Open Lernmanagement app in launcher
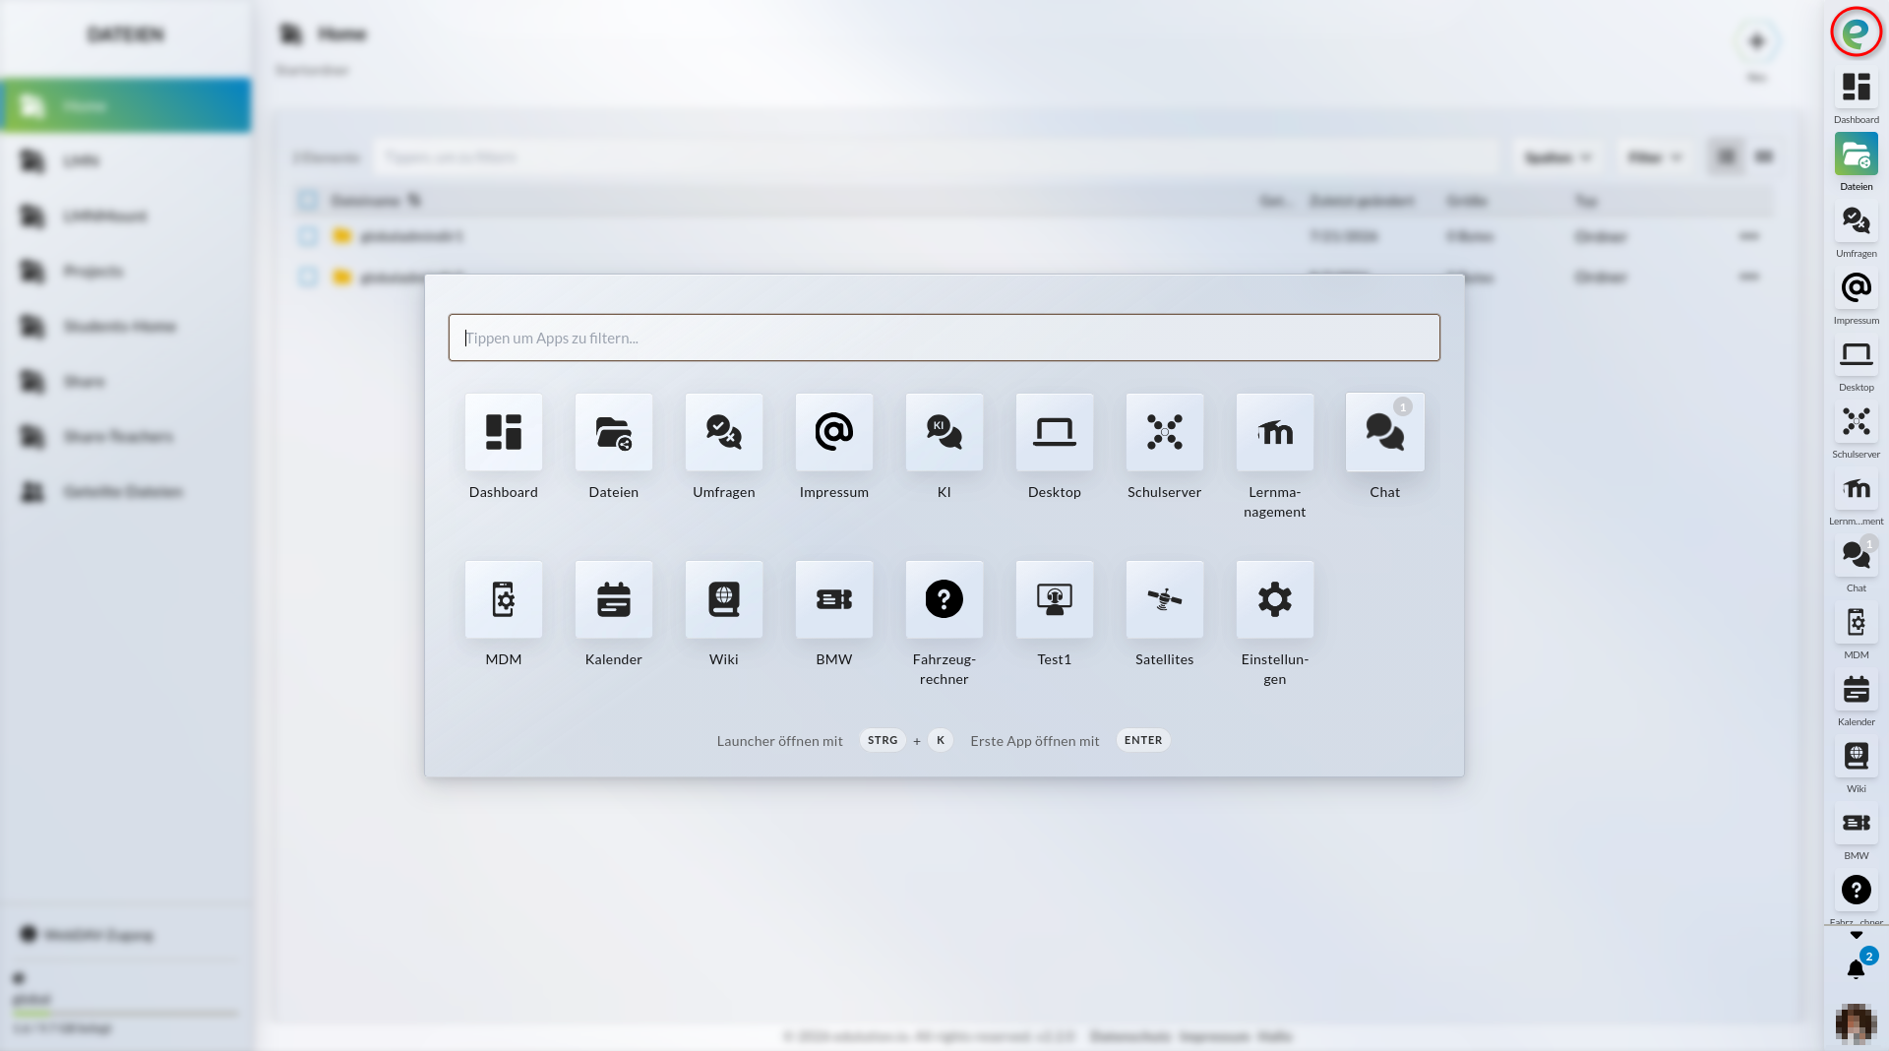Screen dimensions: 1889x1051 pos(1274,432)
